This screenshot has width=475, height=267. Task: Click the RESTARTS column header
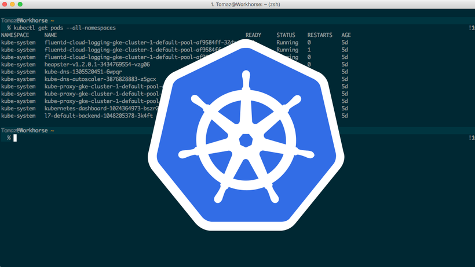320,35
